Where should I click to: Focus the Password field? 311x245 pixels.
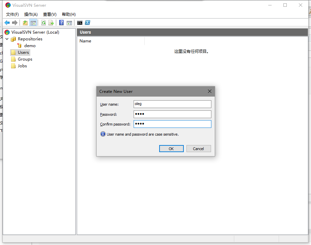(172, 114)
